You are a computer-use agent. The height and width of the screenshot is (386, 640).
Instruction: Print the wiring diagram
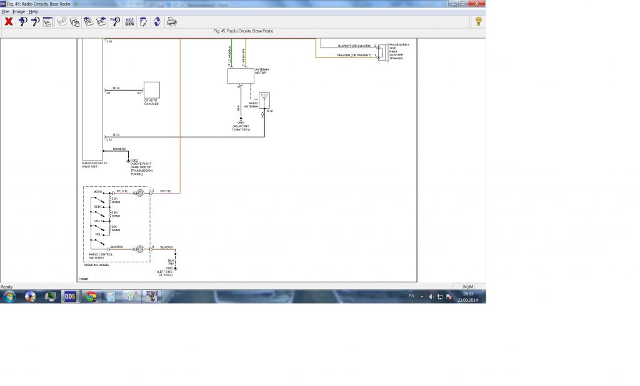pos(171,21)
